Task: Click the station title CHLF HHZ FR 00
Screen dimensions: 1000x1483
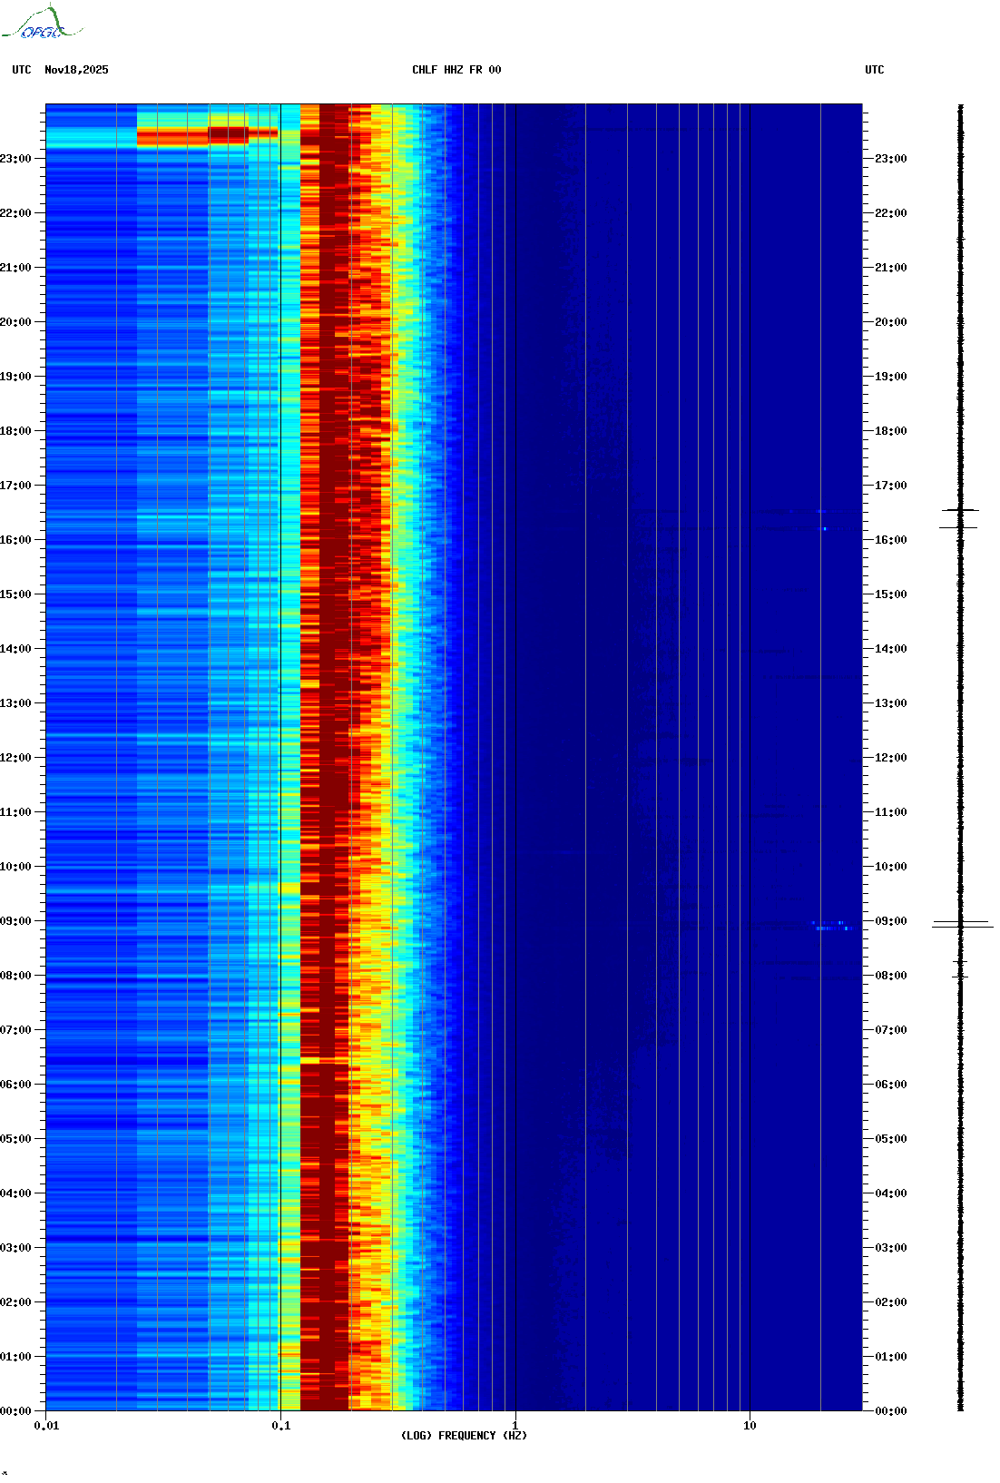Action: click(456, 70)
